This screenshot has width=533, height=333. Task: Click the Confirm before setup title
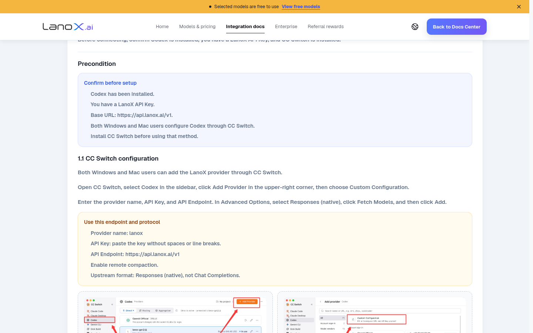point(110,83)
